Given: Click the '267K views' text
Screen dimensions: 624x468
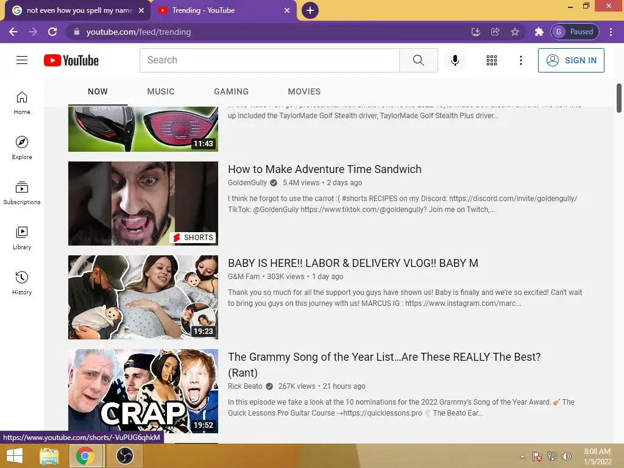Looking at the screenshot, I should [297, 386].
